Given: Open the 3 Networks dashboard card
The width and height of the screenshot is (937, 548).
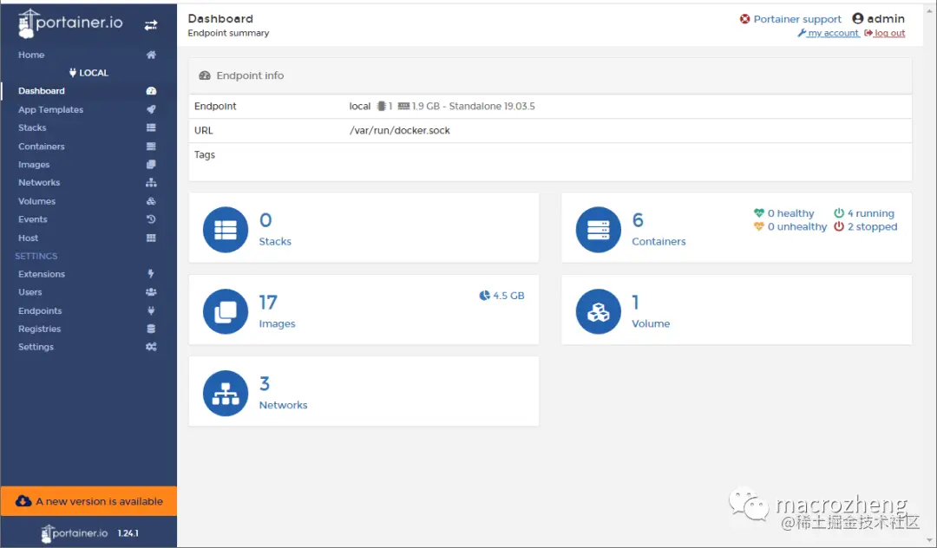Looking at the screenshot, I should coord(364,391).
